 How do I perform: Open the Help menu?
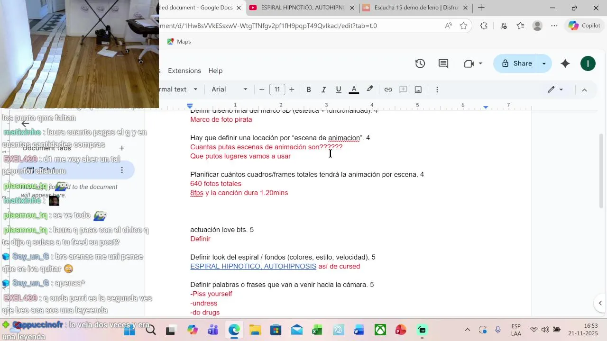[215, 71]
